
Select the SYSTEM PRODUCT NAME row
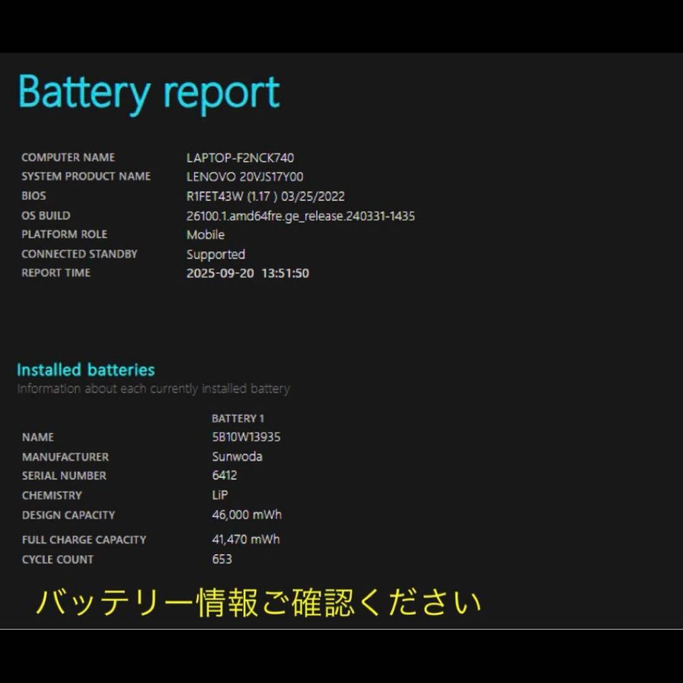[86, 176]
